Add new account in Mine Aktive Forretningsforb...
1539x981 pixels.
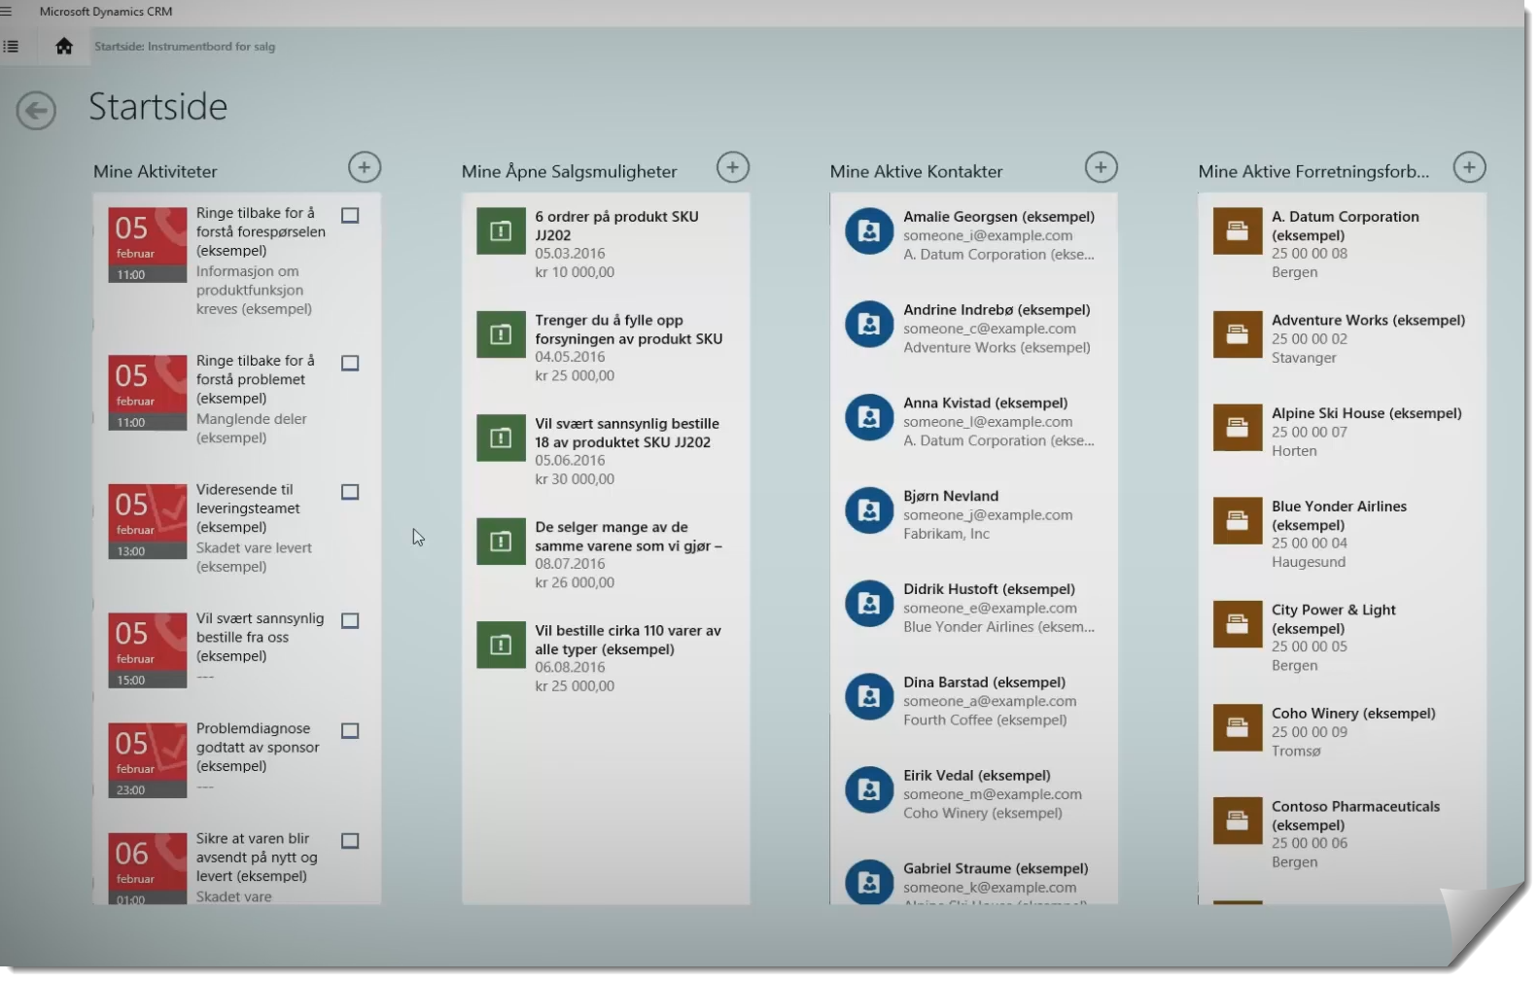point(1469,167)
